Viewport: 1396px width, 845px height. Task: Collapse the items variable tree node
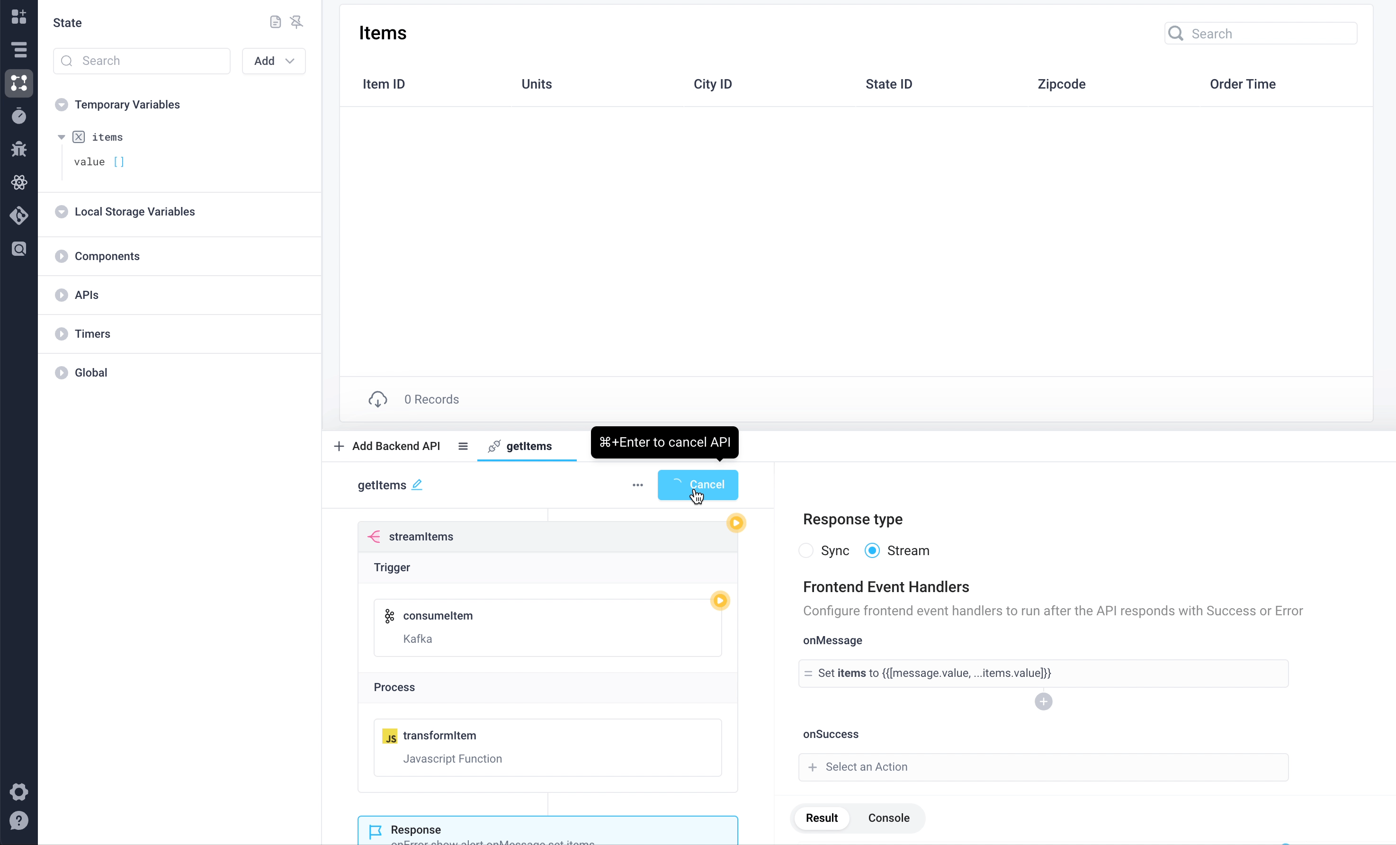click(61, 137)
